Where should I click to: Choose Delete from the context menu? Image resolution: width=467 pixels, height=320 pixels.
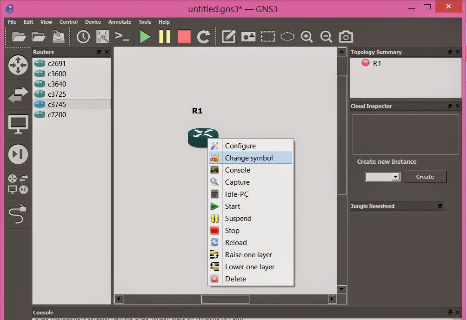pyautogui.click(x=250, y=279)
